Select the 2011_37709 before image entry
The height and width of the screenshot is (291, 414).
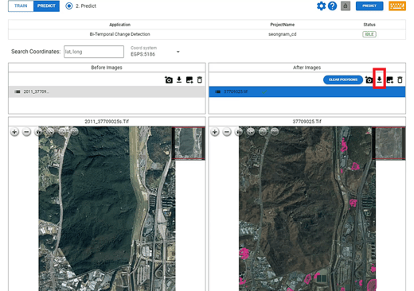pos(107,91)
